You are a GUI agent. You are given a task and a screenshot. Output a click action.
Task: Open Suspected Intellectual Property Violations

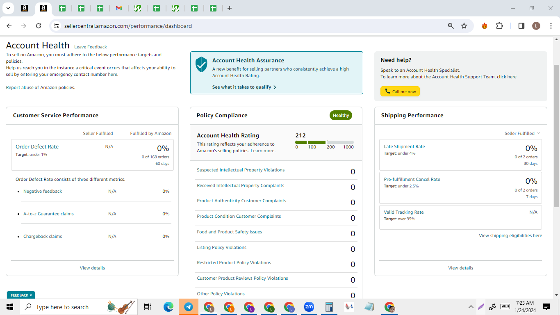tap(241, 170)
